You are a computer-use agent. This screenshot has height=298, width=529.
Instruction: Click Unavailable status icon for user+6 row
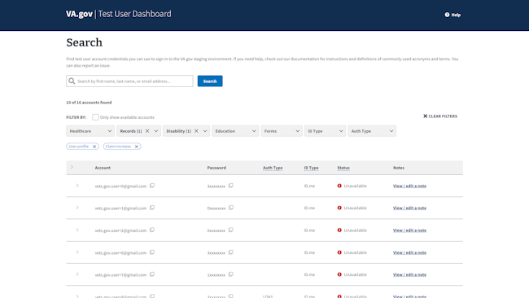click(x=339, y=252)
